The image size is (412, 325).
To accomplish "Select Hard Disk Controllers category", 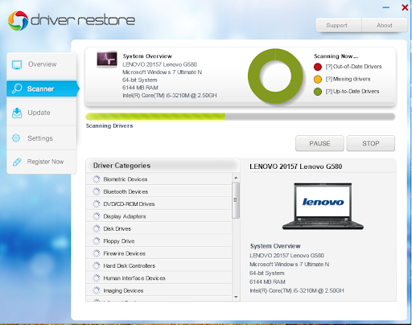I will pyautogui.click(x=159, y=265).
